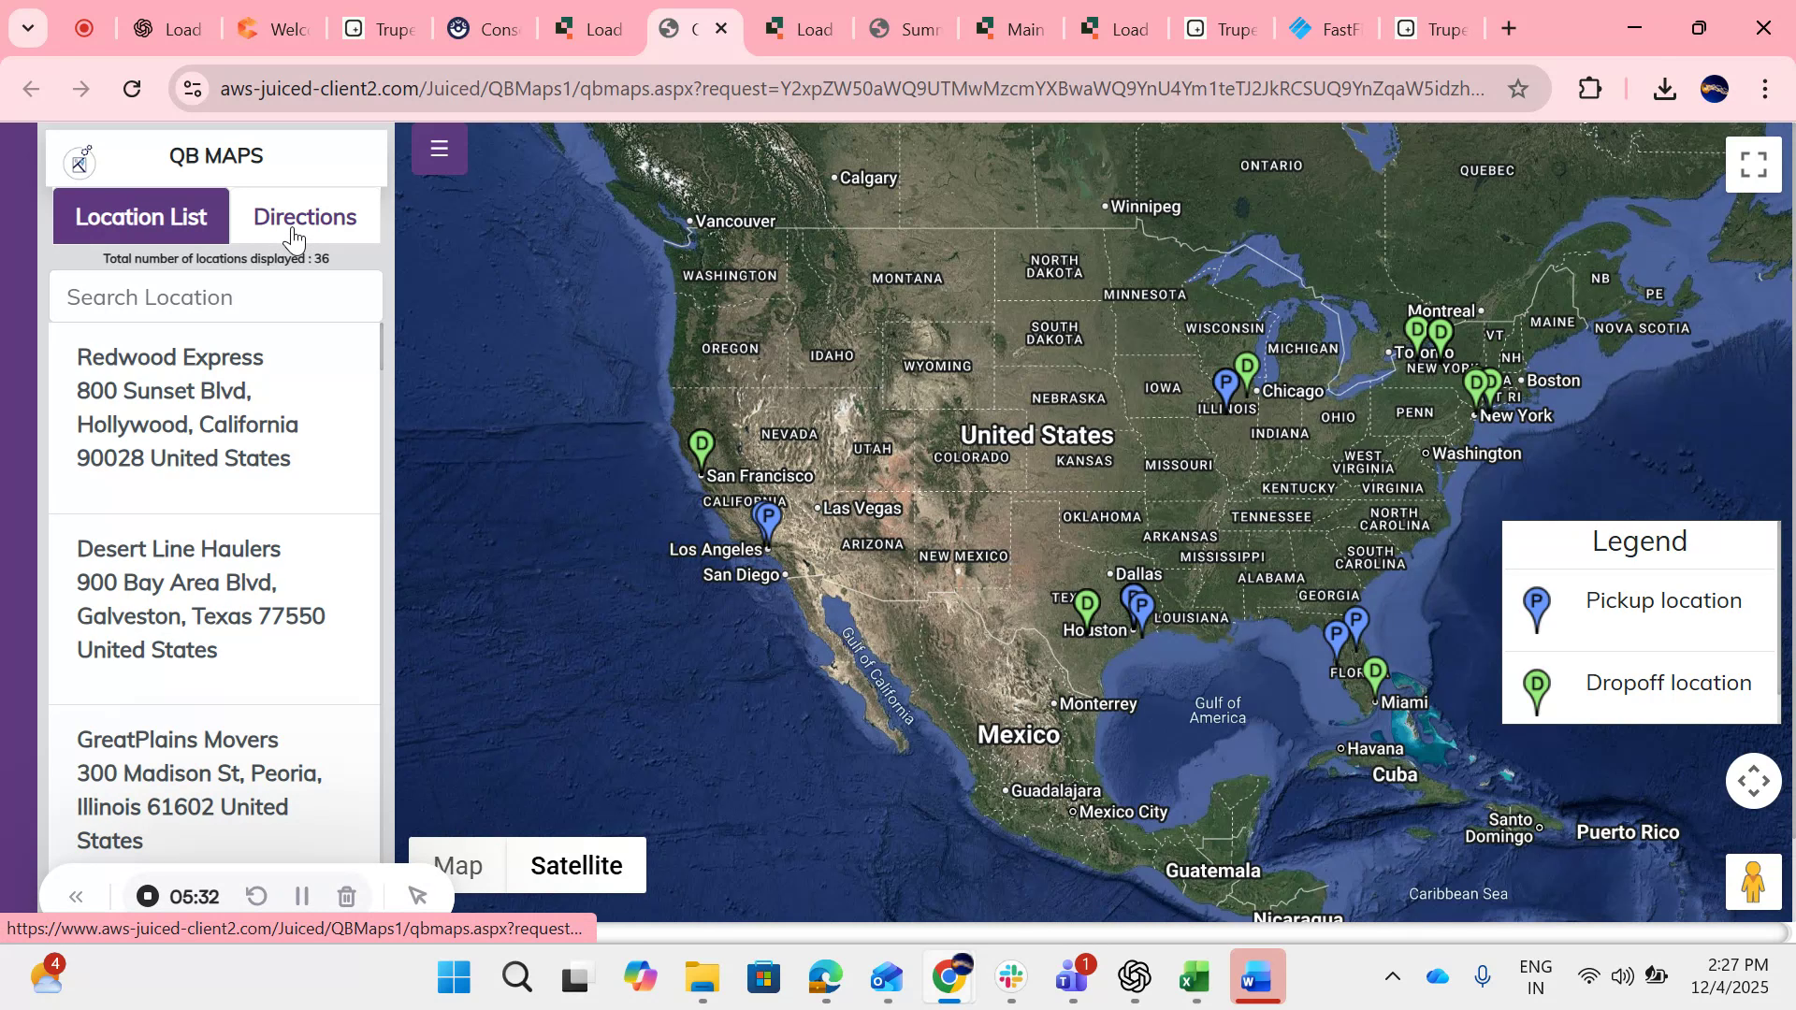Click the Search Location input field

[215, 296]
